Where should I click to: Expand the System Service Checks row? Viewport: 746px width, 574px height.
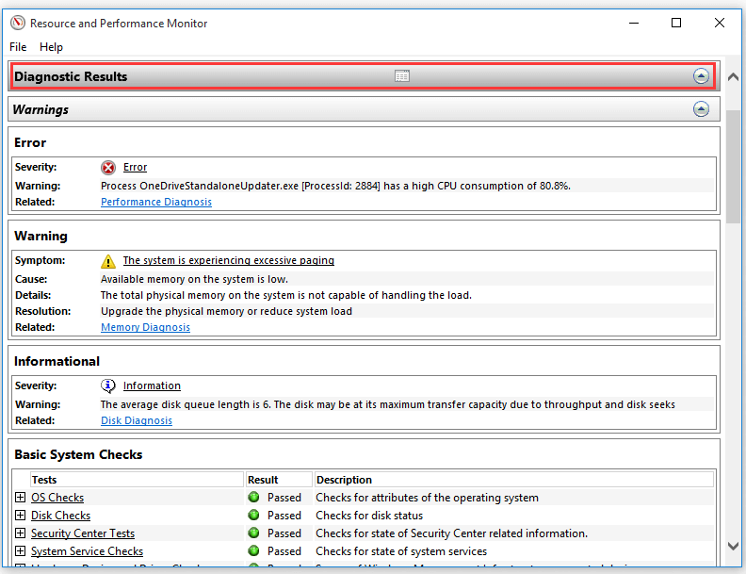20,551
